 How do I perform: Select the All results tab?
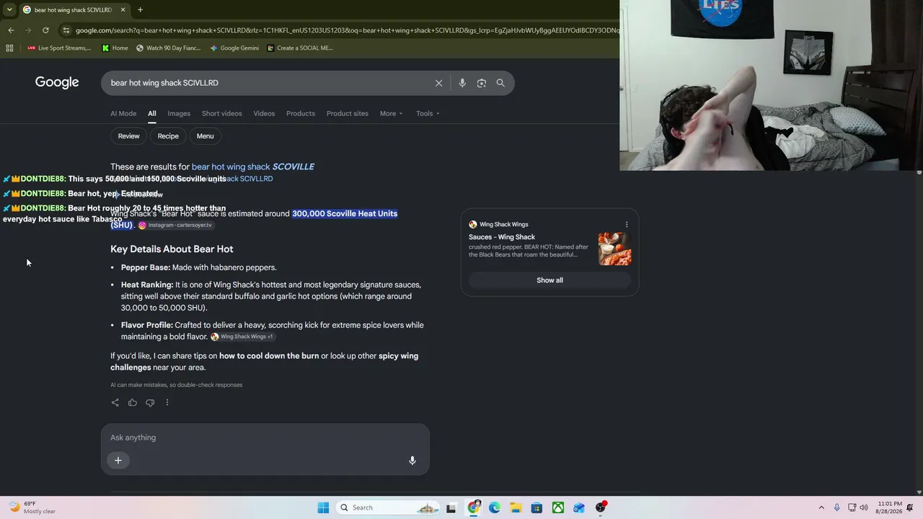point(152,113)
